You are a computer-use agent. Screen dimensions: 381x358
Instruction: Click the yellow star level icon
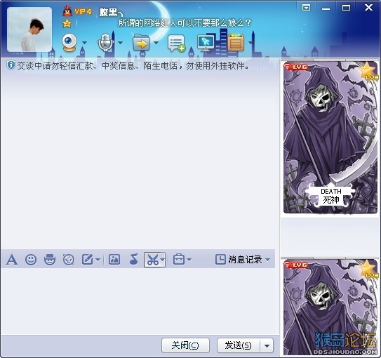(x=67, y=24)
